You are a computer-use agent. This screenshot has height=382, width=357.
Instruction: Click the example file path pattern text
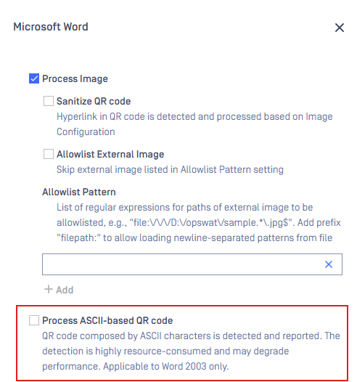(x=210, y=222)
